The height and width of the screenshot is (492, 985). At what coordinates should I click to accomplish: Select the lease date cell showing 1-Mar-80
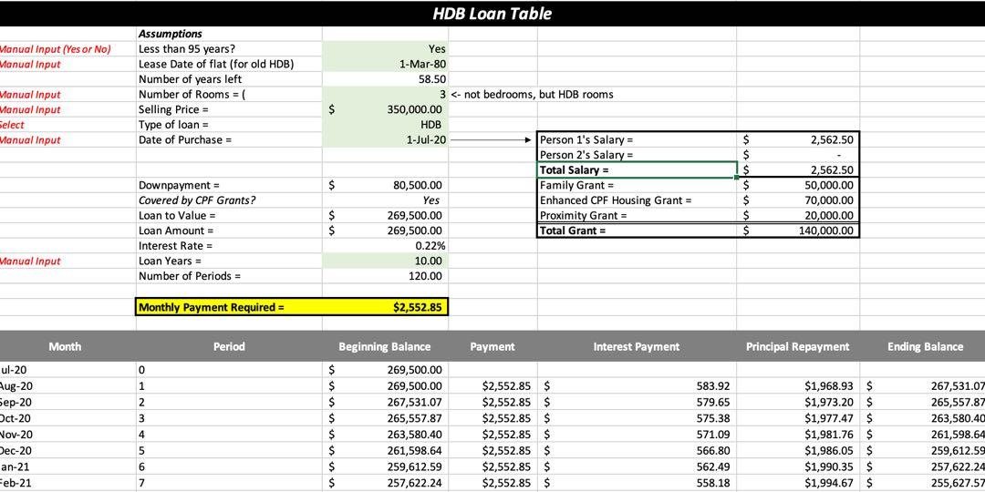(385, 64)
